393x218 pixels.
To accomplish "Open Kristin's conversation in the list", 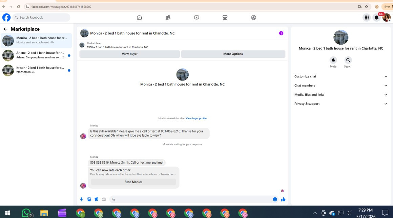I will pyautogui.click(x=37, y=70).
